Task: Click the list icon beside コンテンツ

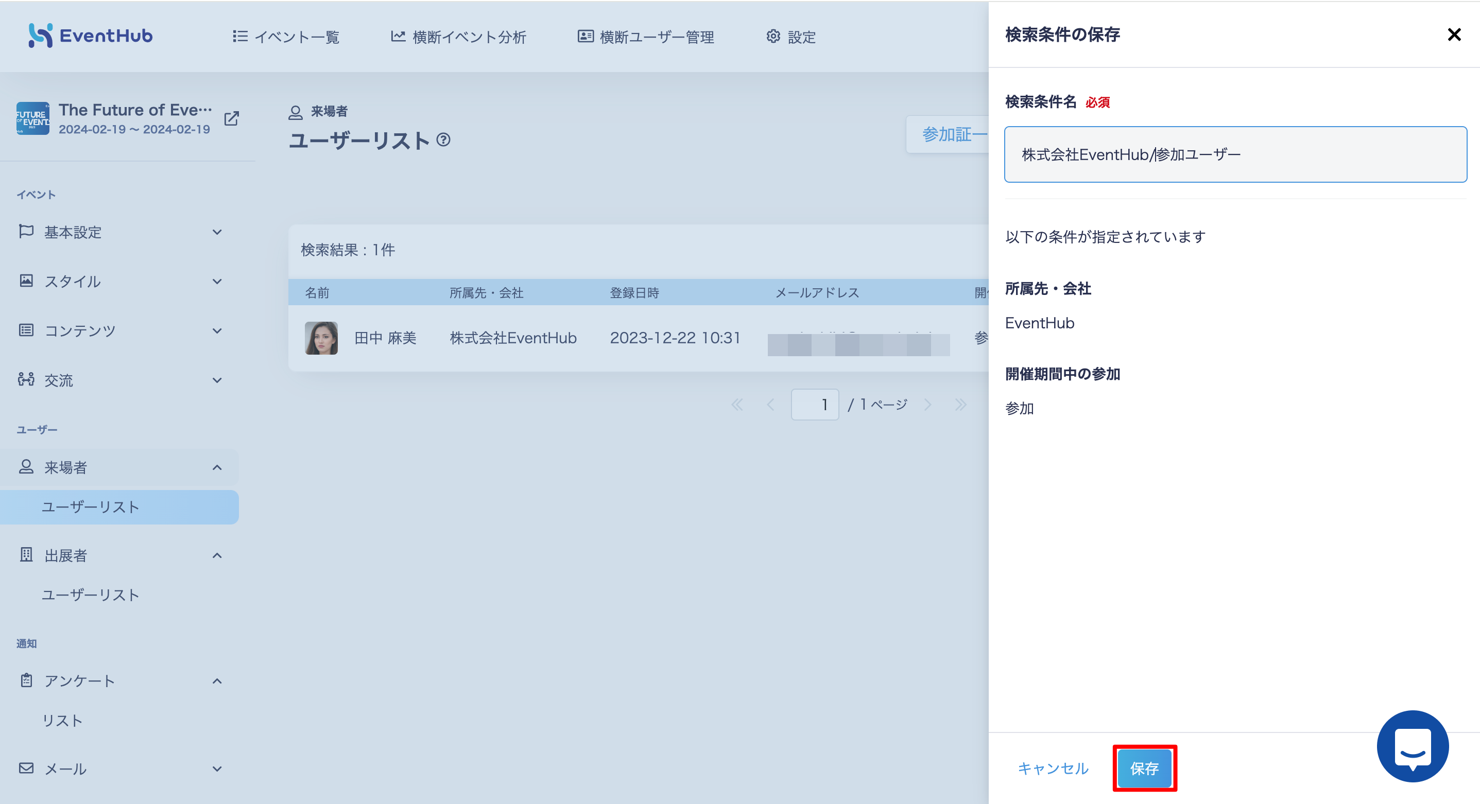Action: coord(26,330)
